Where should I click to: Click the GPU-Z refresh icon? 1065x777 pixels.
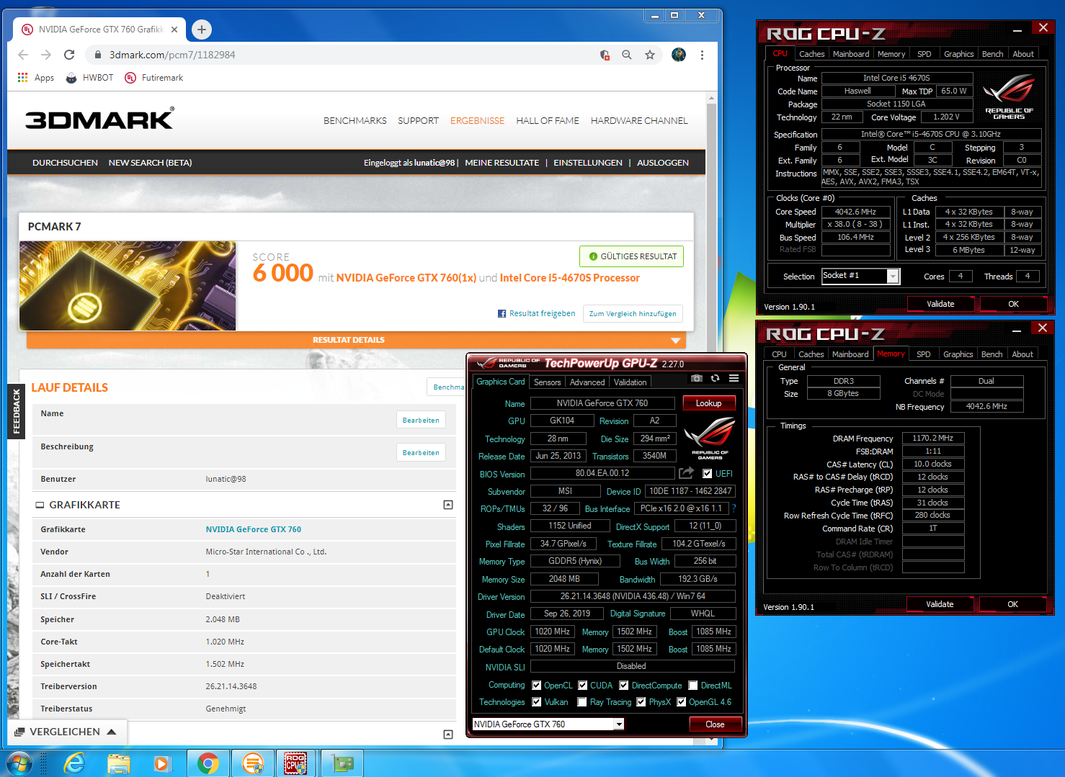tap(715, 378)
